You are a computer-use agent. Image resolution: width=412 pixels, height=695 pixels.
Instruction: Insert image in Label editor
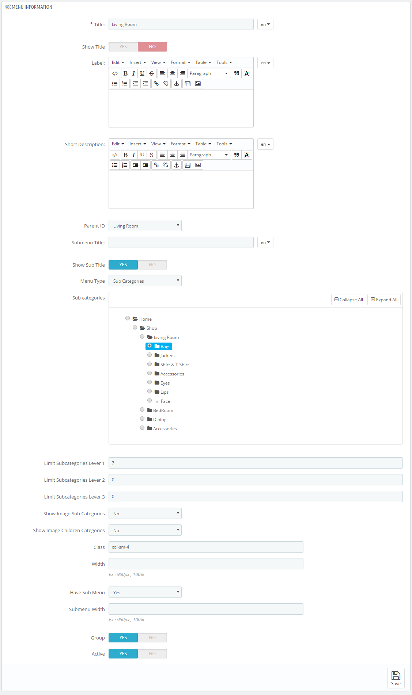tap(198, 84)
